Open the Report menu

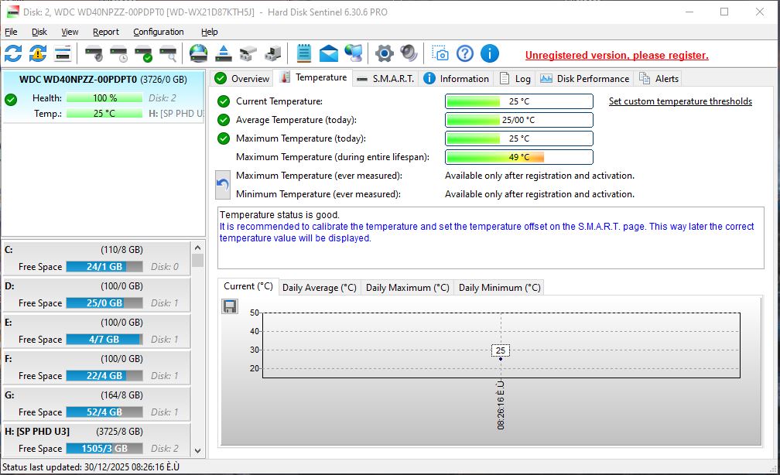pyautogui.click(x=106, y=32)
